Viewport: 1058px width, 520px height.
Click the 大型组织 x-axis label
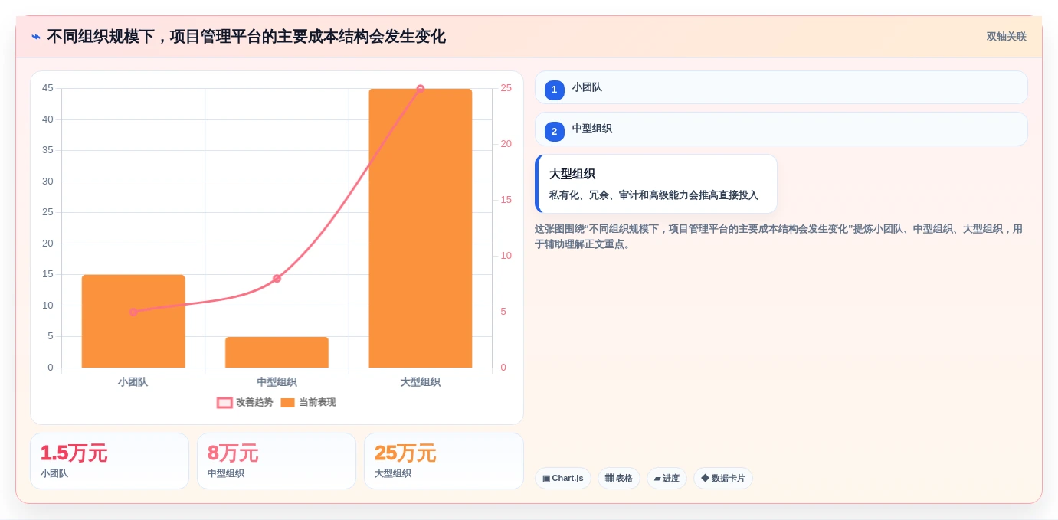pyautogui.click(x=420, y=381)
